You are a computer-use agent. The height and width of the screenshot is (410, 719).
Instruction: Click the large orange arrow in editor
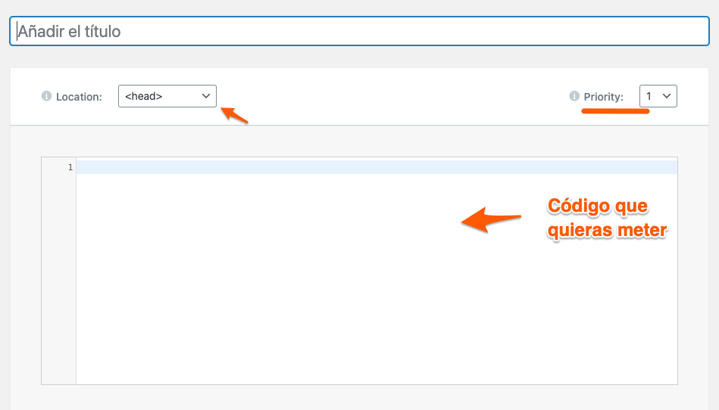(491, 219)
